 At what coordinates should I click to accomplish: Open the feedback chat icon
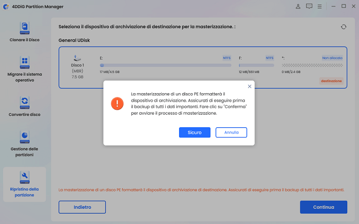(309, 6)
